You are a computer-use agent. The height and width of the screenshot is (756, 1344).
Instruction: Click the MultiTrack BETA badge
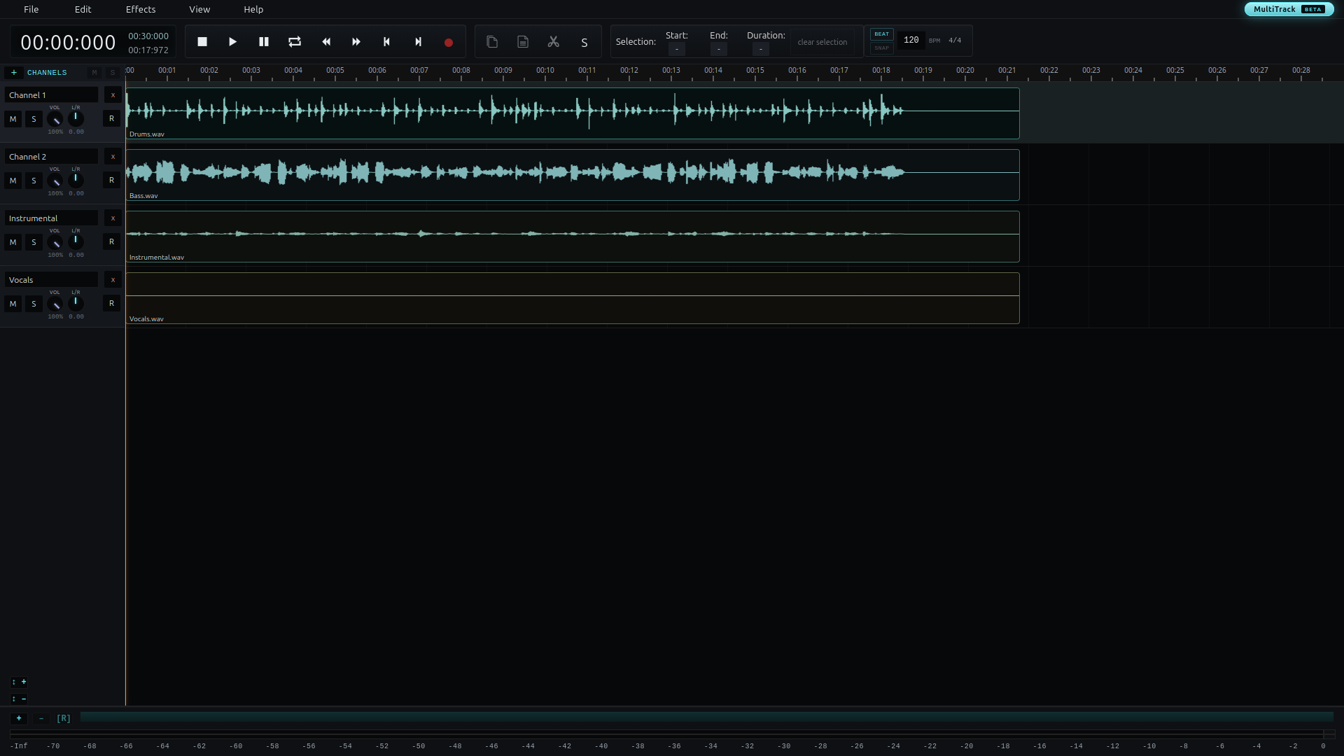coord(1289,9)
